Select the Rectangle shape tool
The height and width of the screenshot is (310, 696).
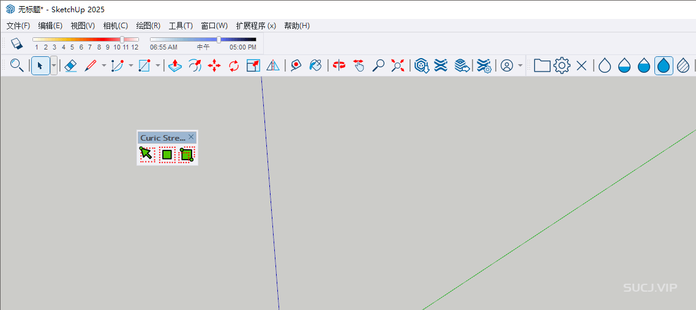(x=144, y=65)
